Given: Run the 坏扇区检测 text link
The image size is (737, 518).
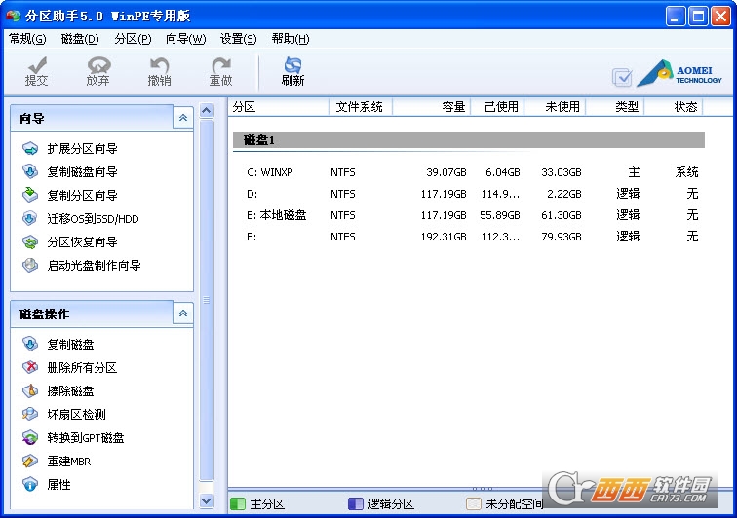Looking at the screenshot, I should [x=77, y=415].
